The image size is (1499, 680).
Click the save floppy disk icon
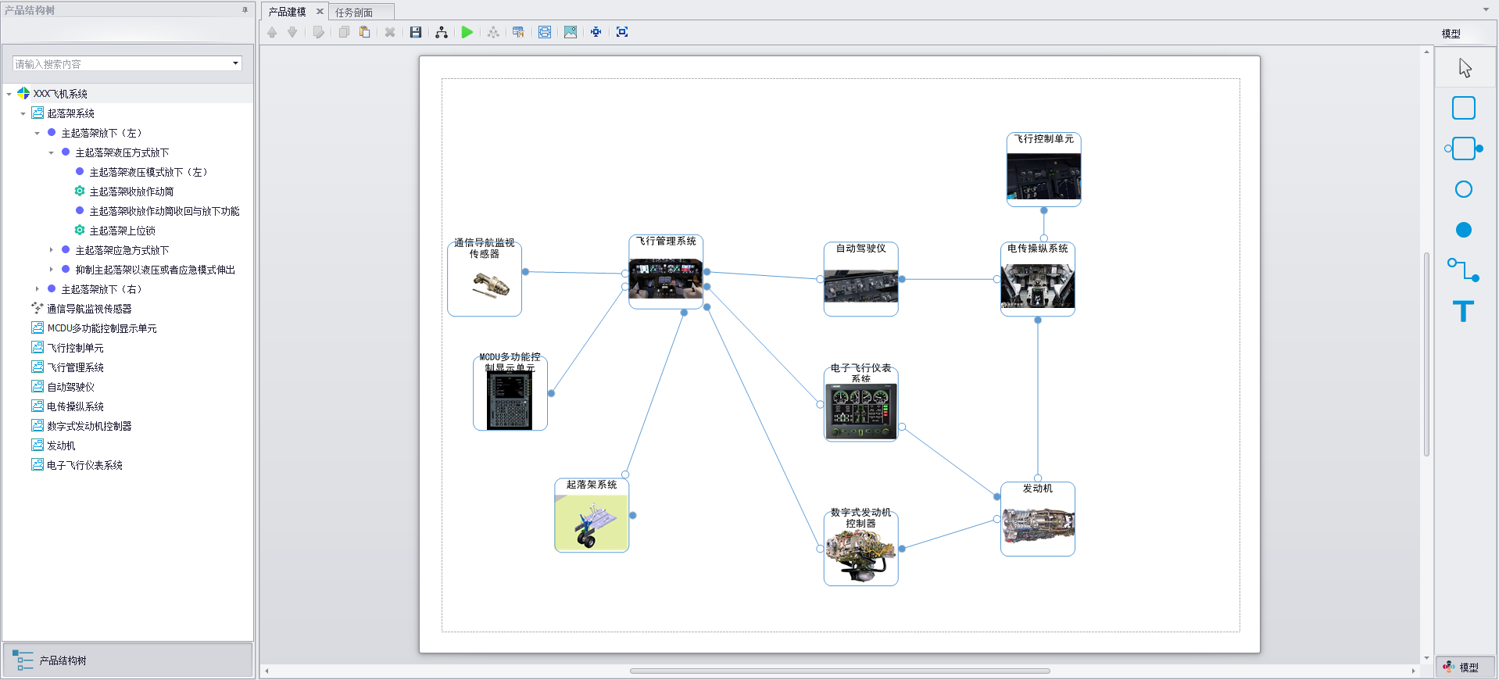(x=416, y=32)
